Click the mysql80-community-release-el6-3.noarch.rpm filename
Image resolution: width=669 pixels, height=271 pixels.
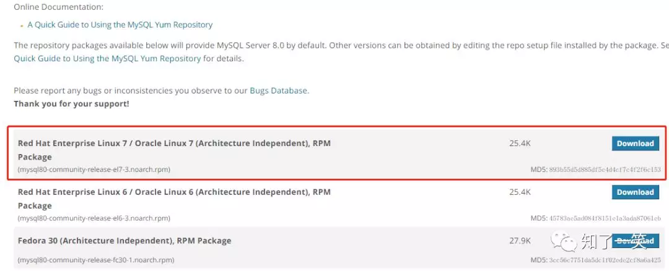[94, 218]
